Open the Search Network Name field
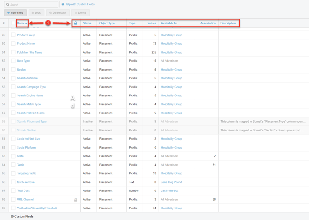 pyautogui.click(x=31, y=113)
